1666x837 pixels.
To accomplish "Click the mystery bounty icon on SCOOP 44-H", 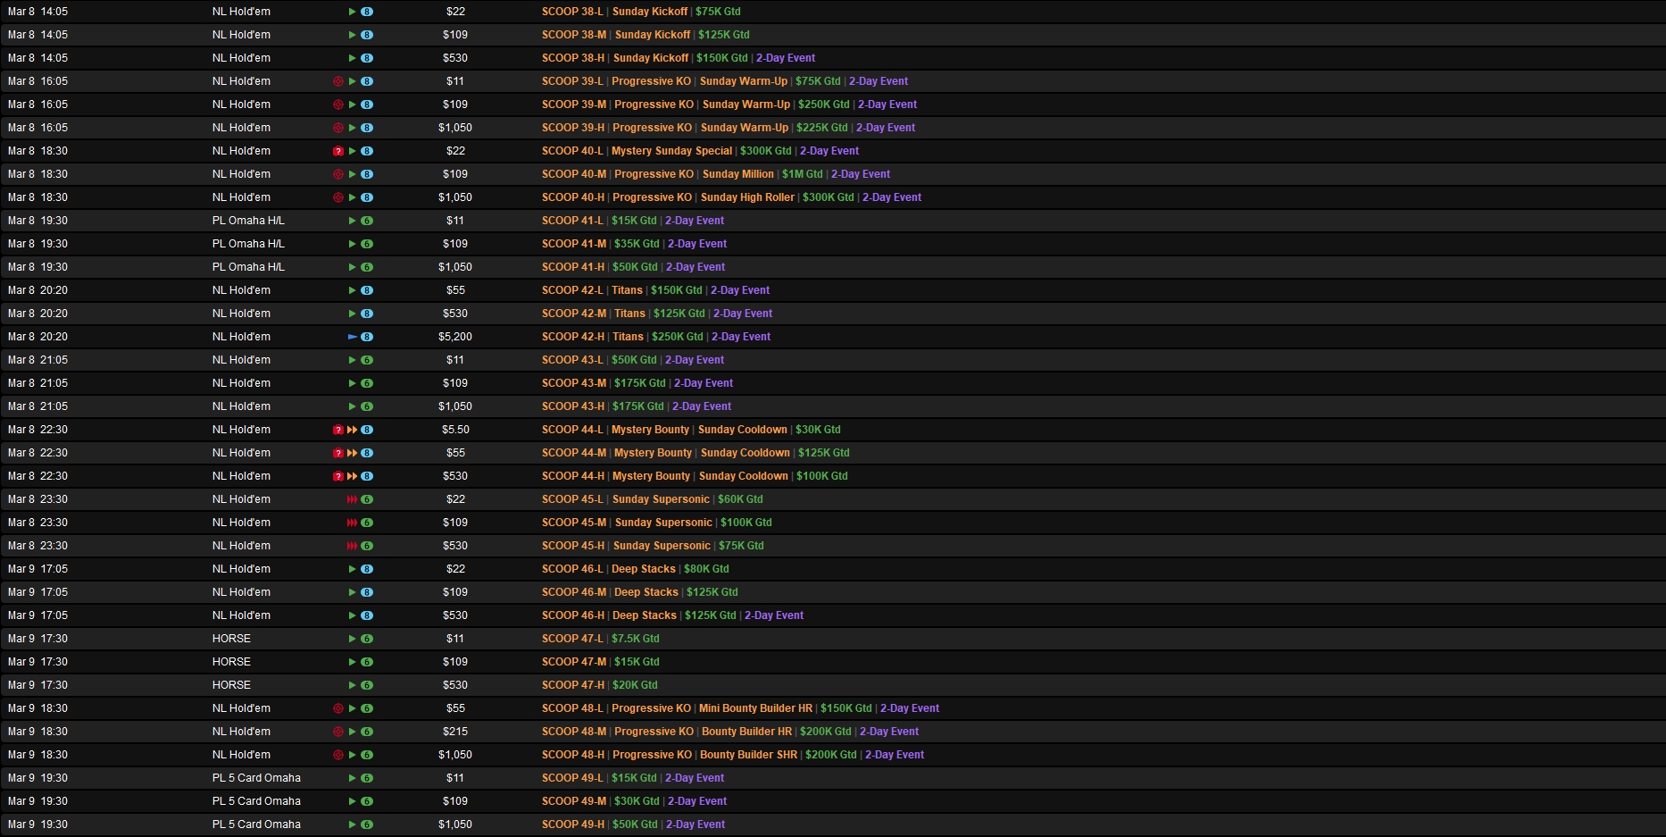I will (338, 476).
